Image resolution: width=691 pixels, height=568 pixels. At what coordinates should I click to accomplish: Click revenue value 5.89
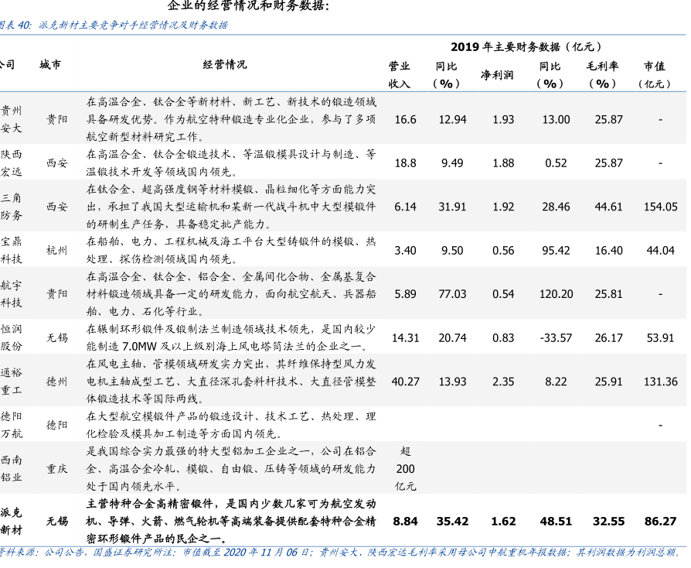tap(406, 294)
